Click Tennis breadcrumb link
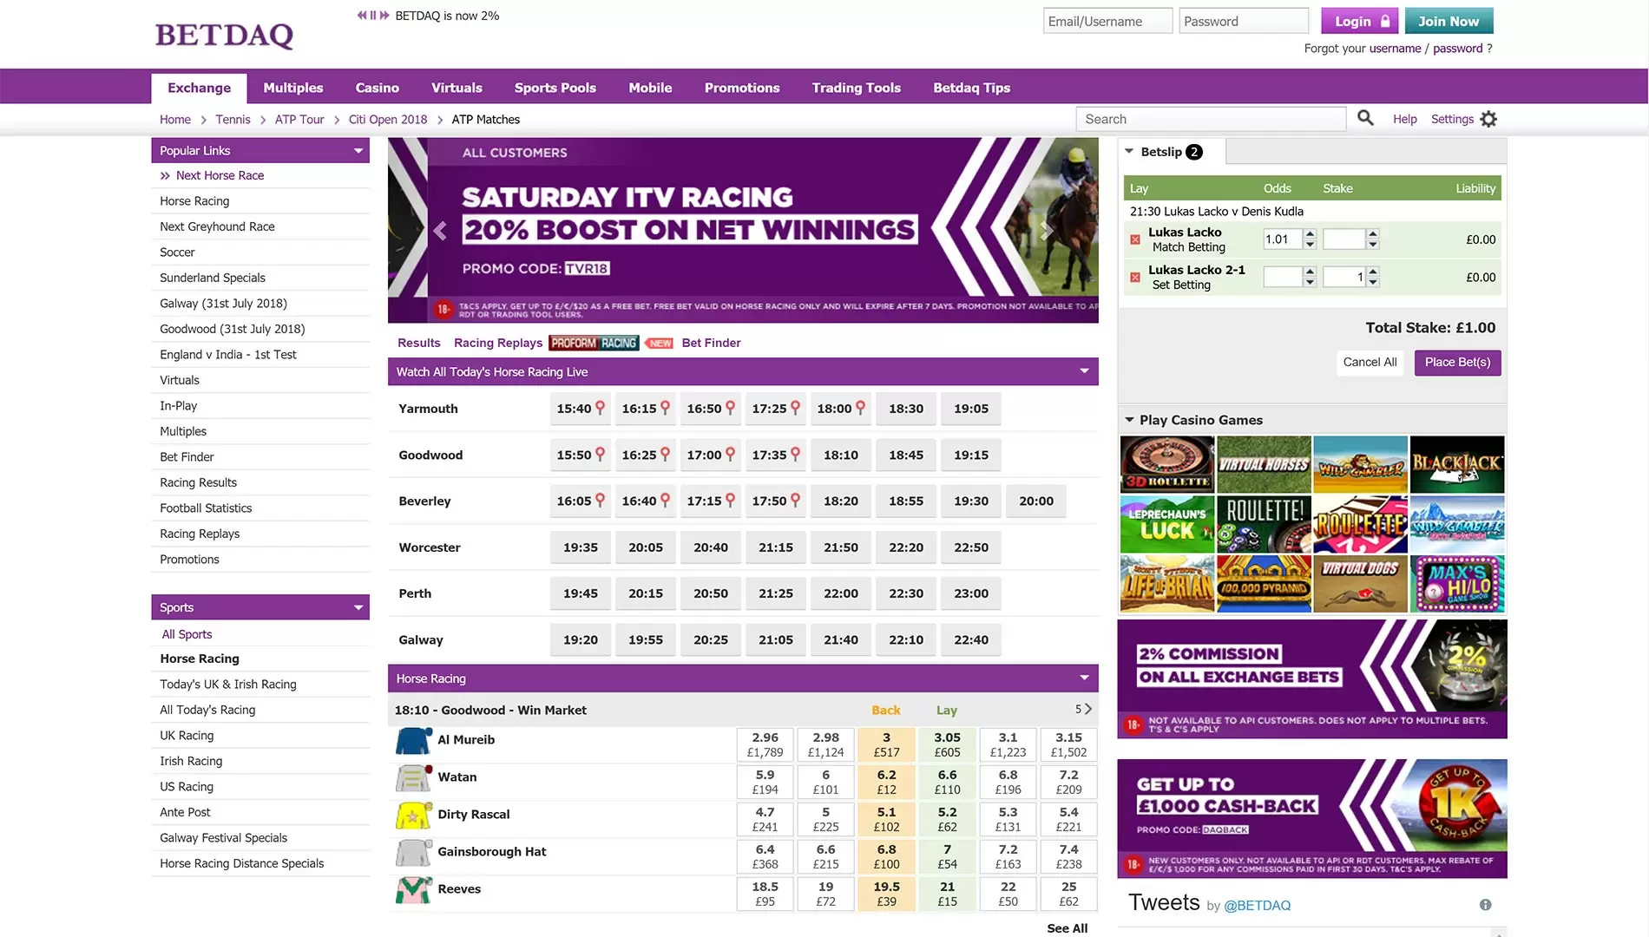This screenshot has height=937, width=1649. [233, 120]
